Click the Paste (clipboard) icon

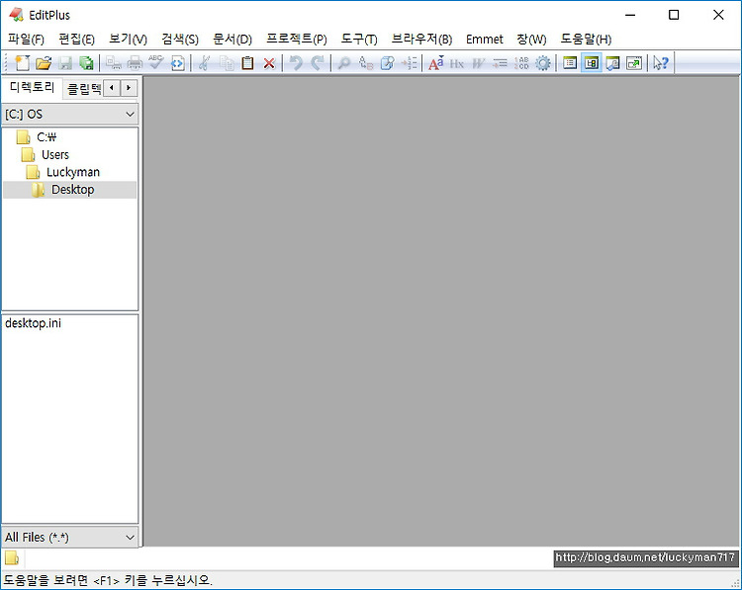click(x=247, y=63)
